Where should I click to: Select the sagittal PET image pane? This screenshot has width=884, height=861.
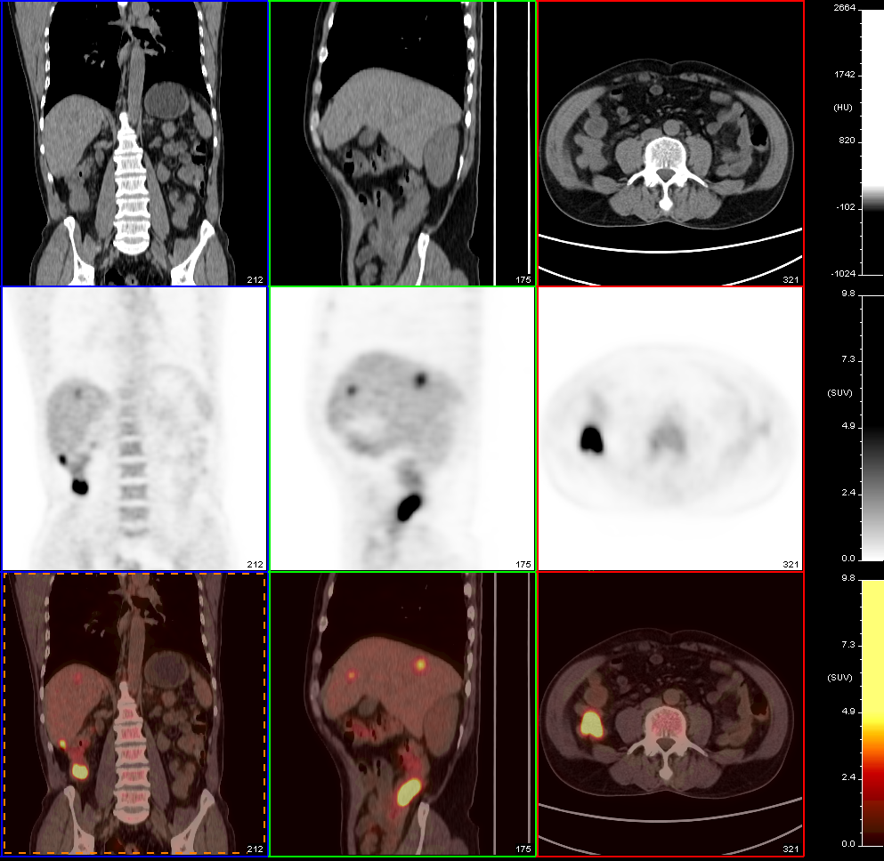pyautogui.click(x=402, y=429)
